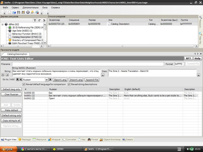The height and width of the screenshot is (152, 203).
Task: Switch to the Finder tab
Action: [x=93, y=140]
